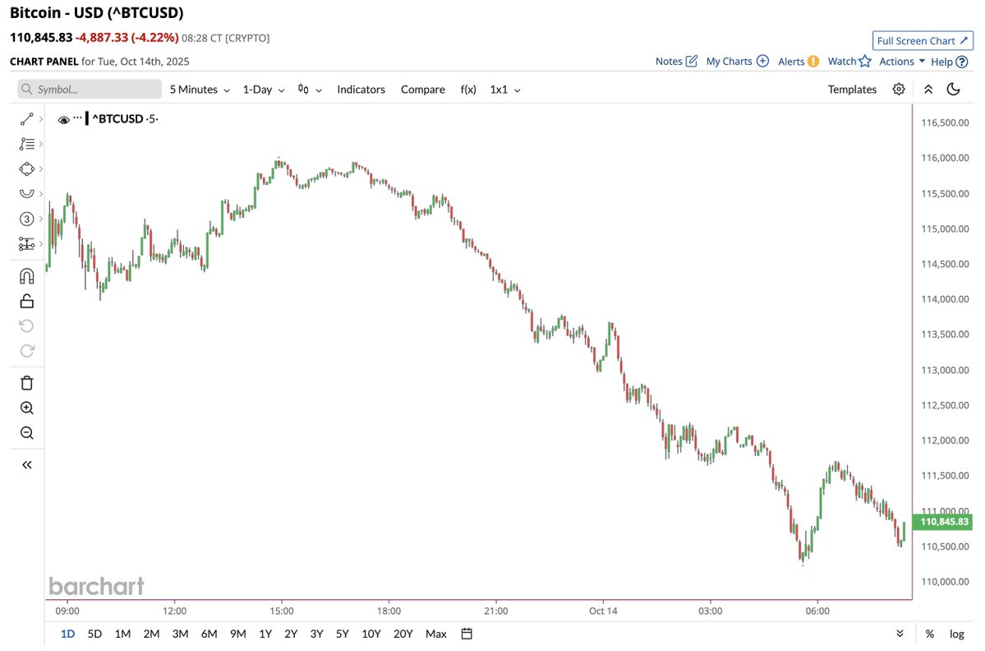985x651 pixels.
Task: Select the measurement range tool
Action: click(26, 244)
